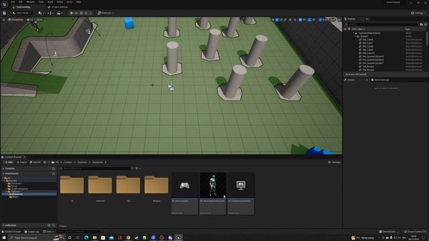Open the Build menu
Screen dimensions: 429x241
pos(50,2)
